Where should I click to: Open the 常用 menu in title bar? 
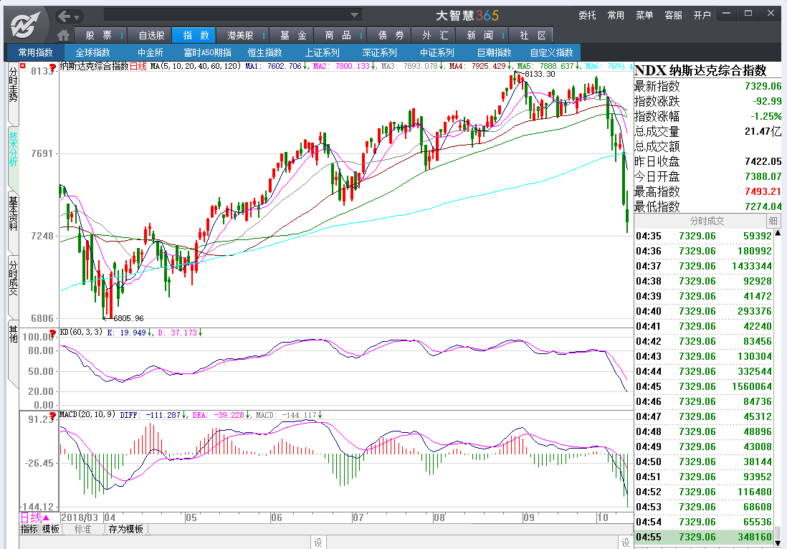pos(616,16)
